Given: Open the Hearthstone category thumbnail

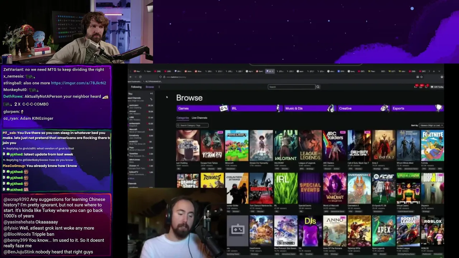Looking at the screenshot, I should (x=261, y=231).
